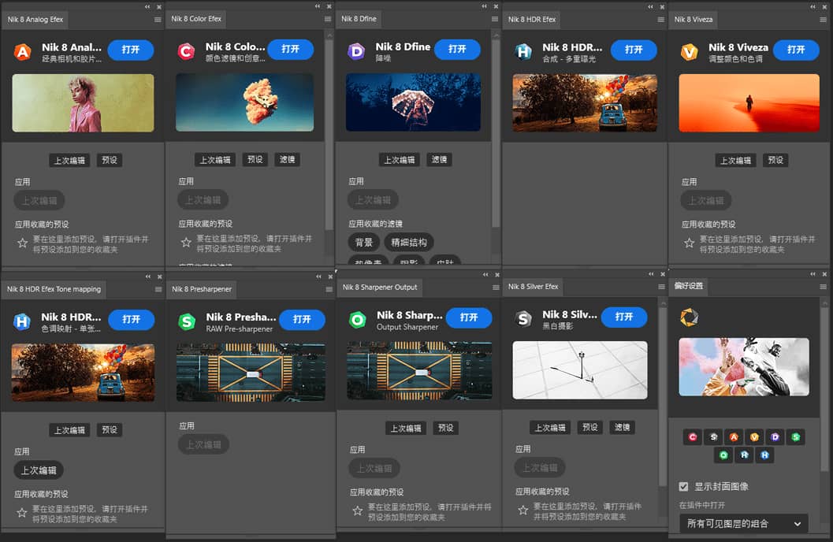Open the Nik 8 HDR Efex panel menu
The height and width of the screenshot is (542, 833).
click(x=661, y=20)
